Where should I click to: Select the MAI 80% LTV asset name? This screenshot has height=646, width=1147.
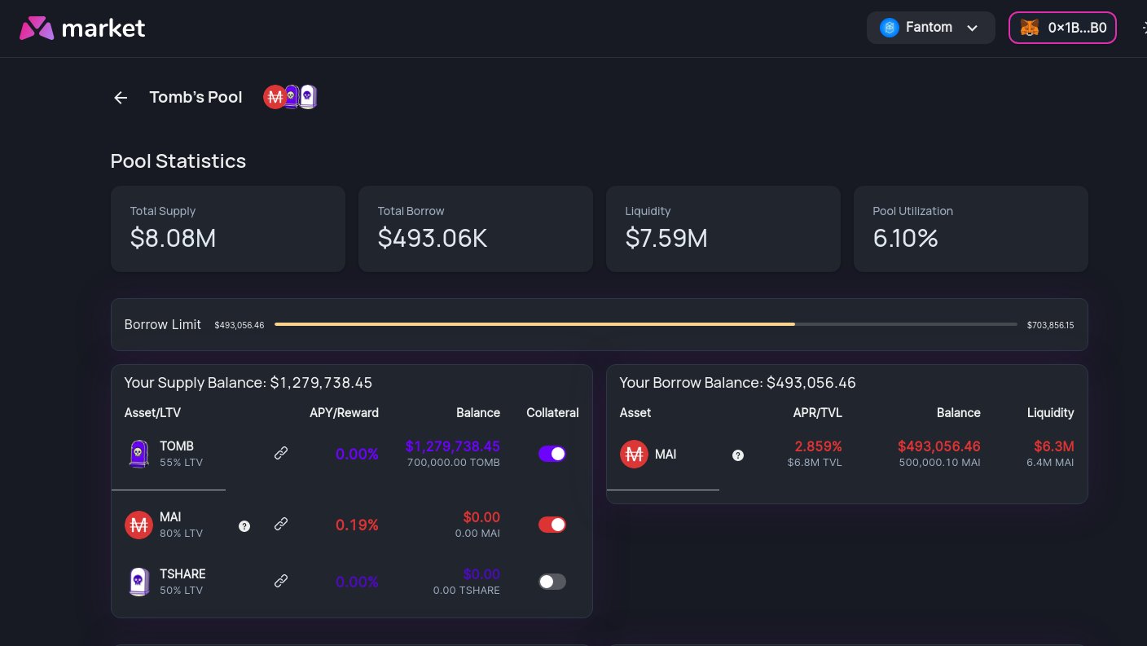point(182,525)
